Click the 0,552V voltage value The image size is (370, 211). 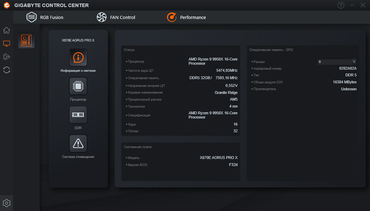point(232,85)
